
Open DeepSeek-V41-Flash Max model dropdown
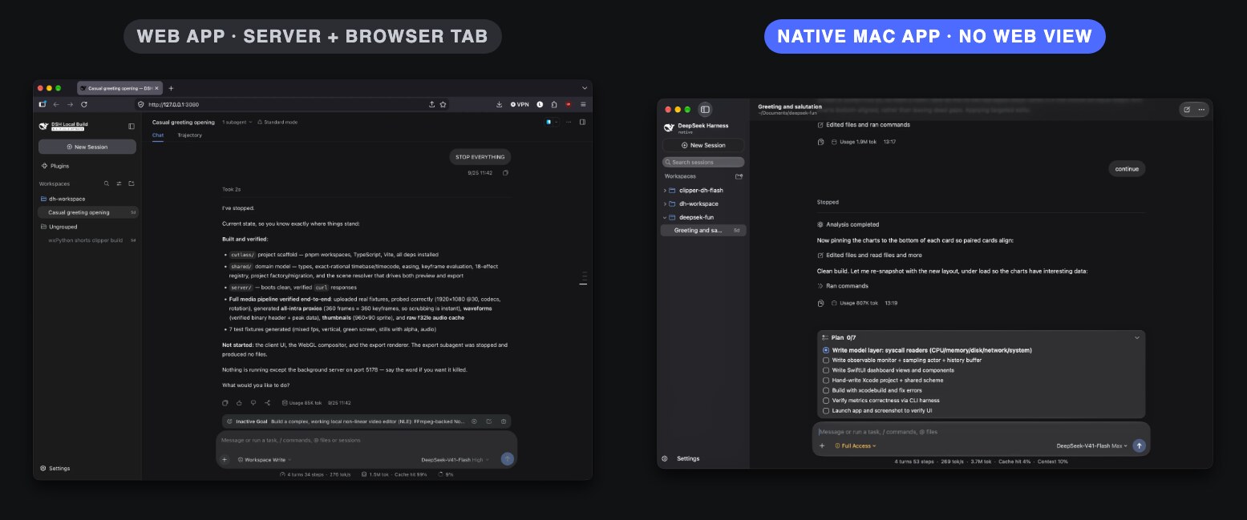tap(1092, 445)
